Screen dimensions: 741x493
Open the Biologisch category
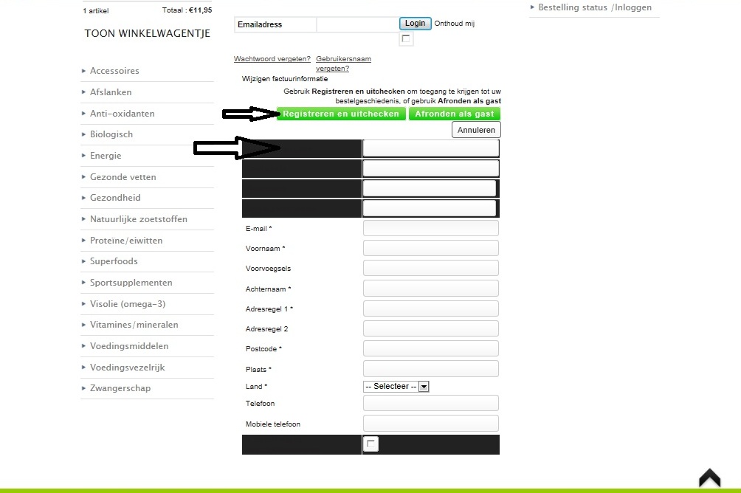111,134
